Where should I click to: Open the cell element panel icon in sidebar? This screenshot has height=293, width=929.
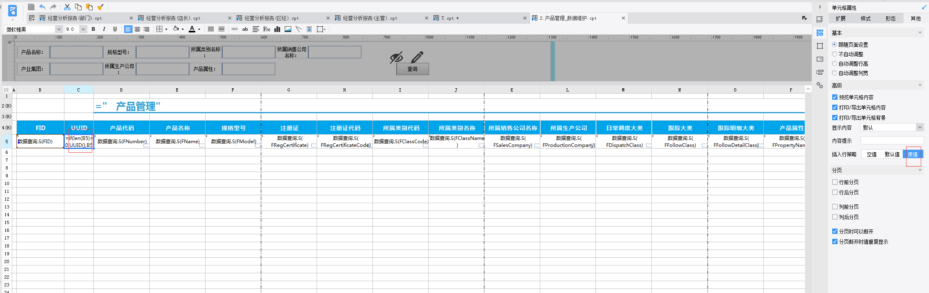(820, 20)
